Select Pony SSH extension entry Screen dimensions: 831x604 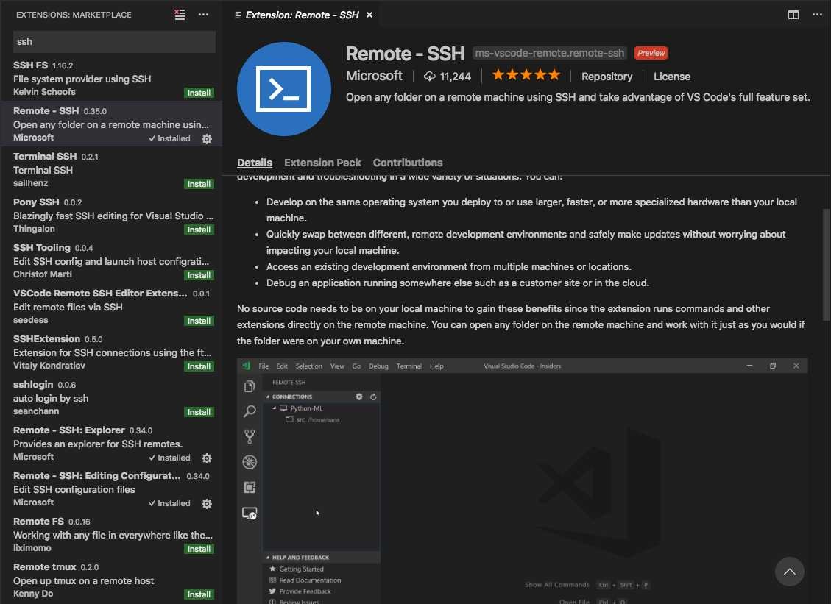[x=111, y=215]
